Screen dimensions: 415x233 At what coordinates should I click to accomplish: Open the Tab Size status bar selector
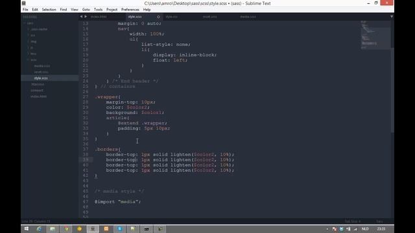353,221
